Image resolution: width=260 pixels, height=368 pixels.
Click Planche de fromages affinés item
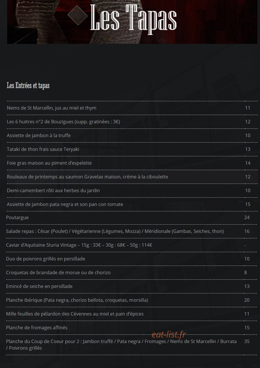pyautogui.click(x=37, y=328)
